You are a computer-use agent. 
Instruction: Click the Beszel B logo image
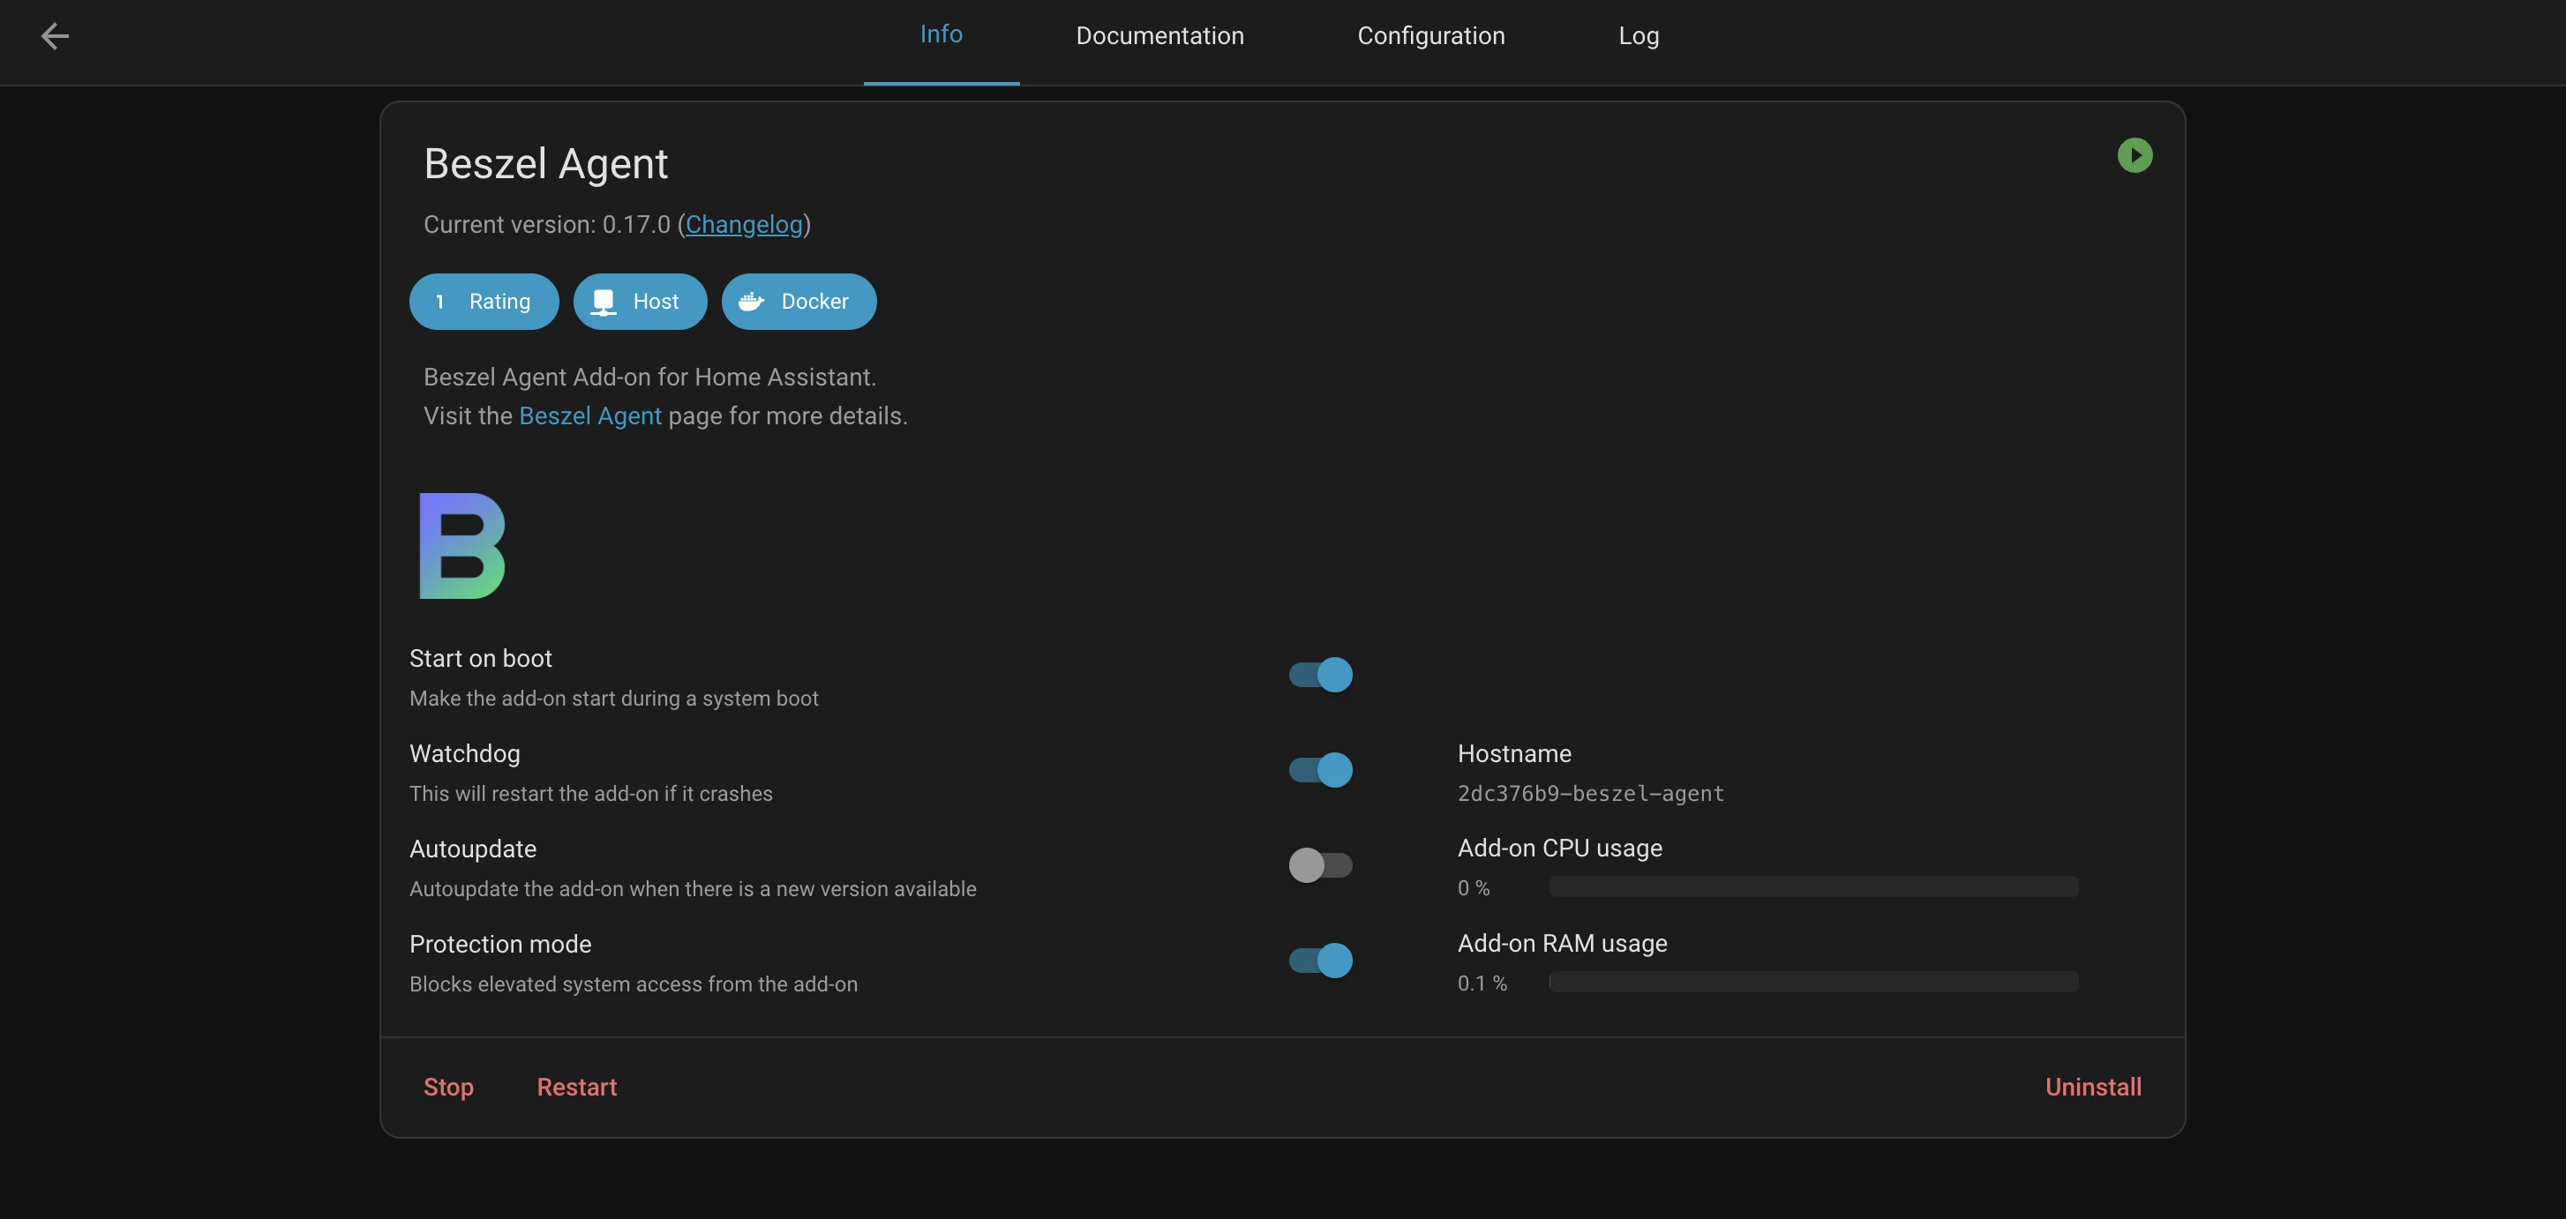(462, 546)
